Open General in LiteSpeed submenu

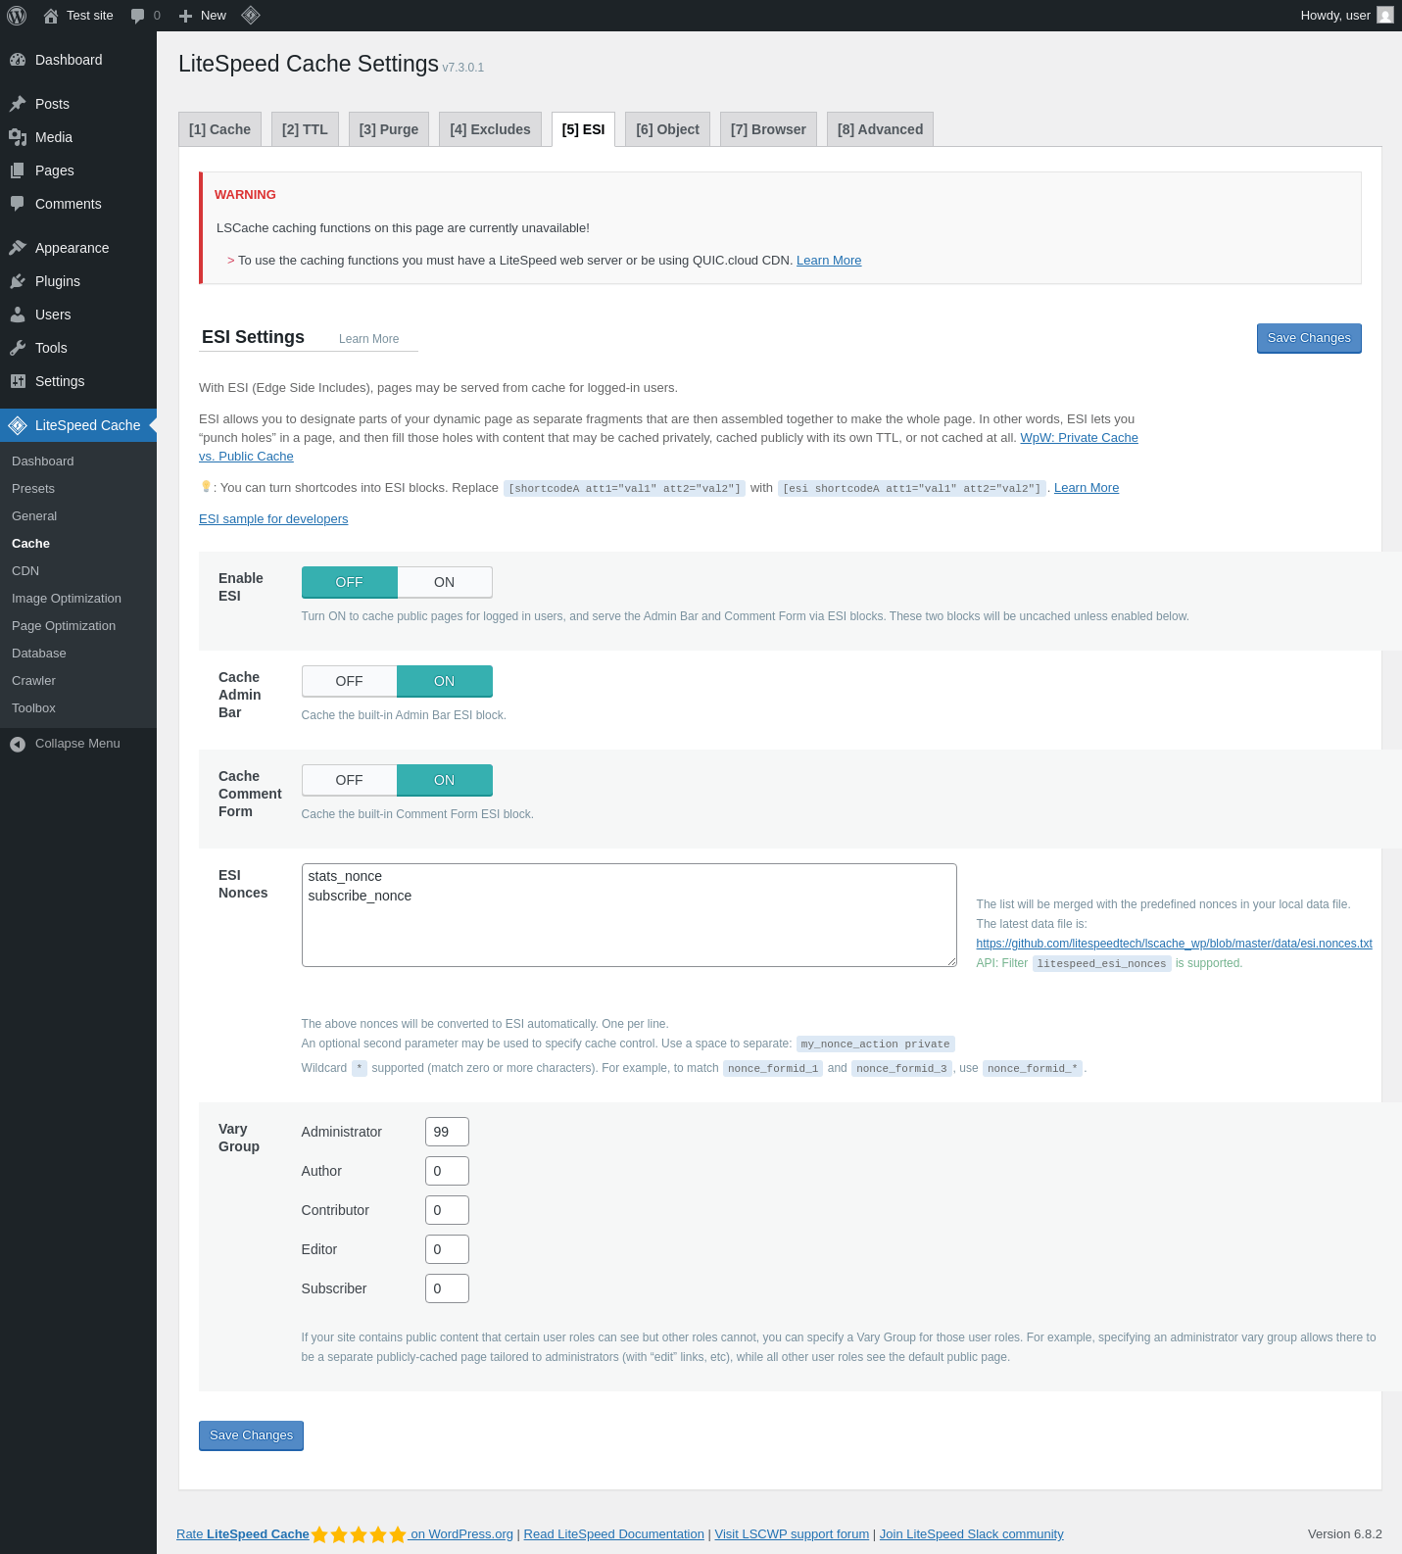click(x=78, y=516)
